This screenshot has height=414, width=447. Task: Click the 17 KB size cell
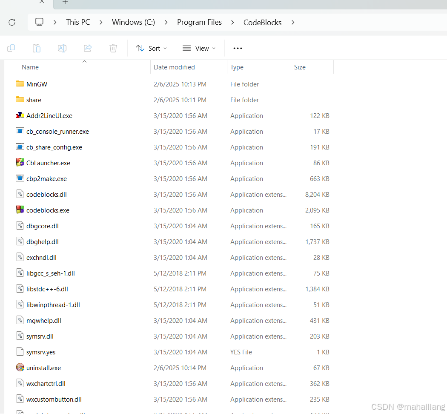tap(321, 132)
